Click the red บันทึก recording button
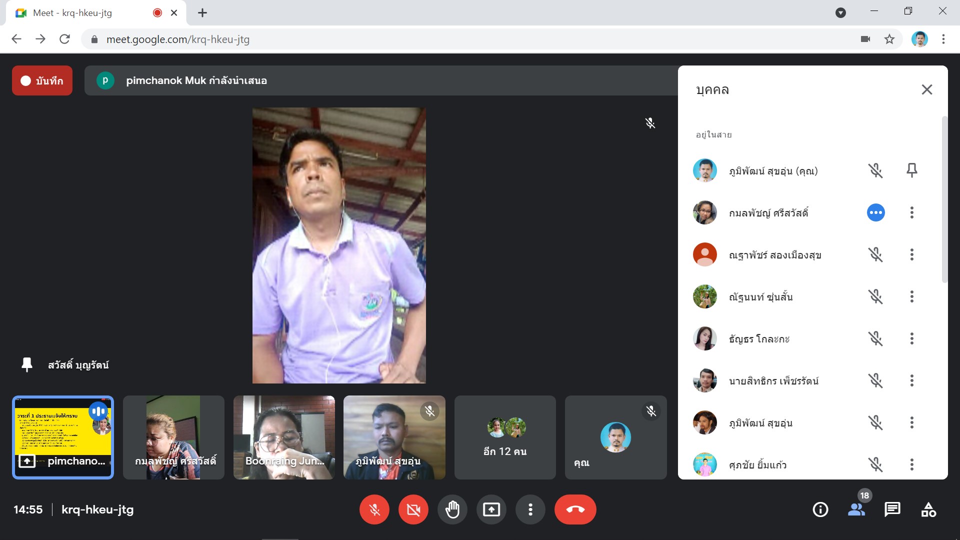 42,80
